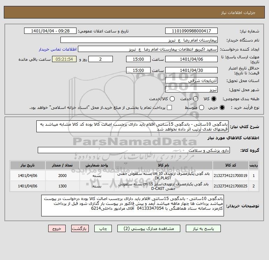Click the response deadline time 15:00 field
The width and height of the screenshot is (269, 260).
tap(138, 59)
